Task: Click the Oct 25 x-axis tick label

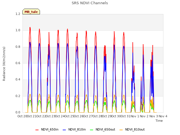Action: tap(69, 116)
